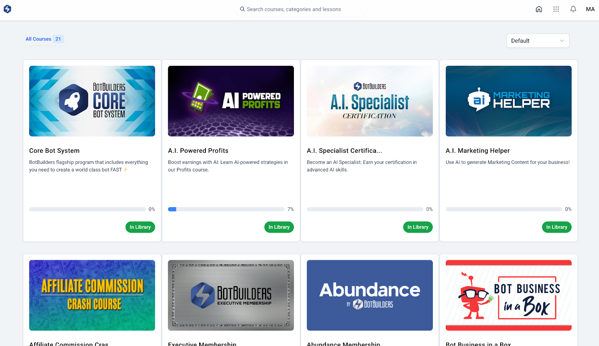Viewport: 599px width, 346px height.
Task: Open the Marketing Helper thumbnail
Action: click(508, 101)
